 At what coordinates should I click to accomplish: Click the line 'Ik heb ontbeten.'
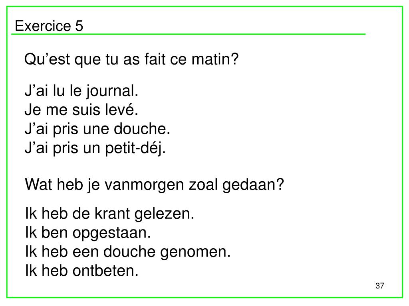tap(82, 271)
